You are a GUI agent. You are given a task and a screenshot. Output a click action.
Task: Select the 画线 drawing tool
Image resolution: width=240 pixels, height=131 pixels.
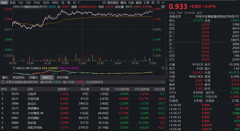138,2
